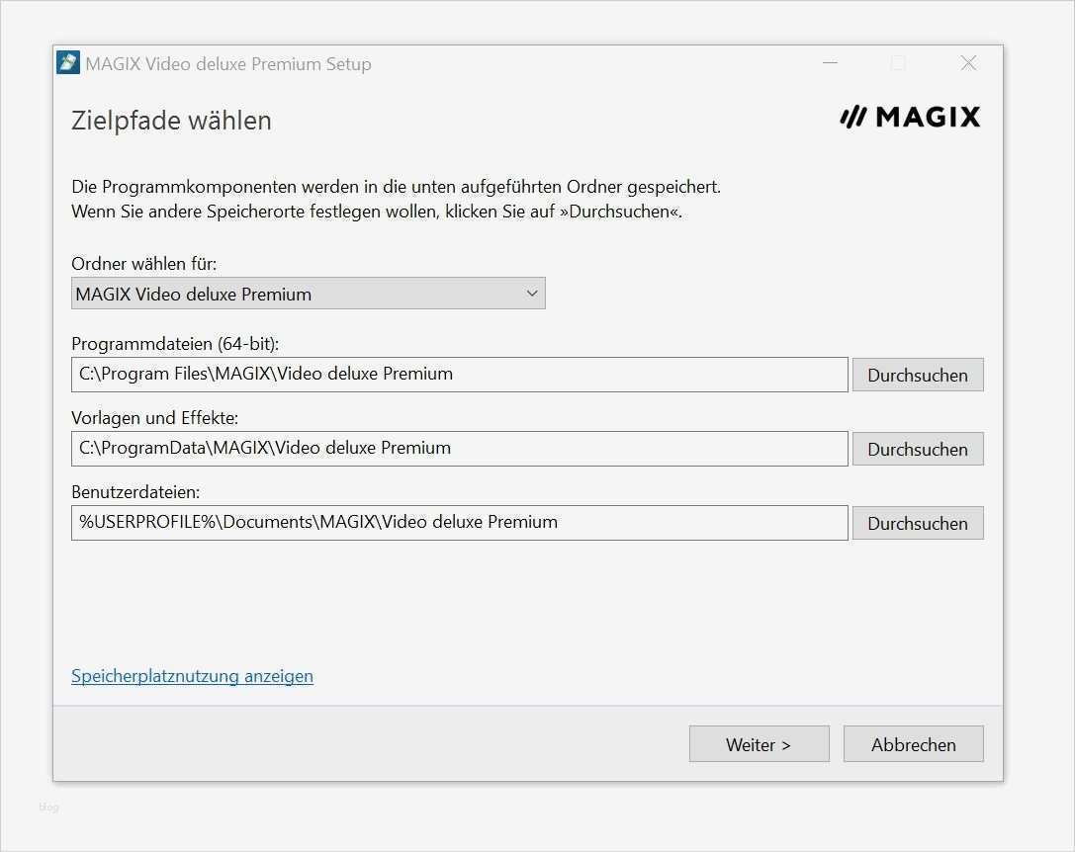Click the MAGIX logo

pyautogui.click(x=910, y=118)
